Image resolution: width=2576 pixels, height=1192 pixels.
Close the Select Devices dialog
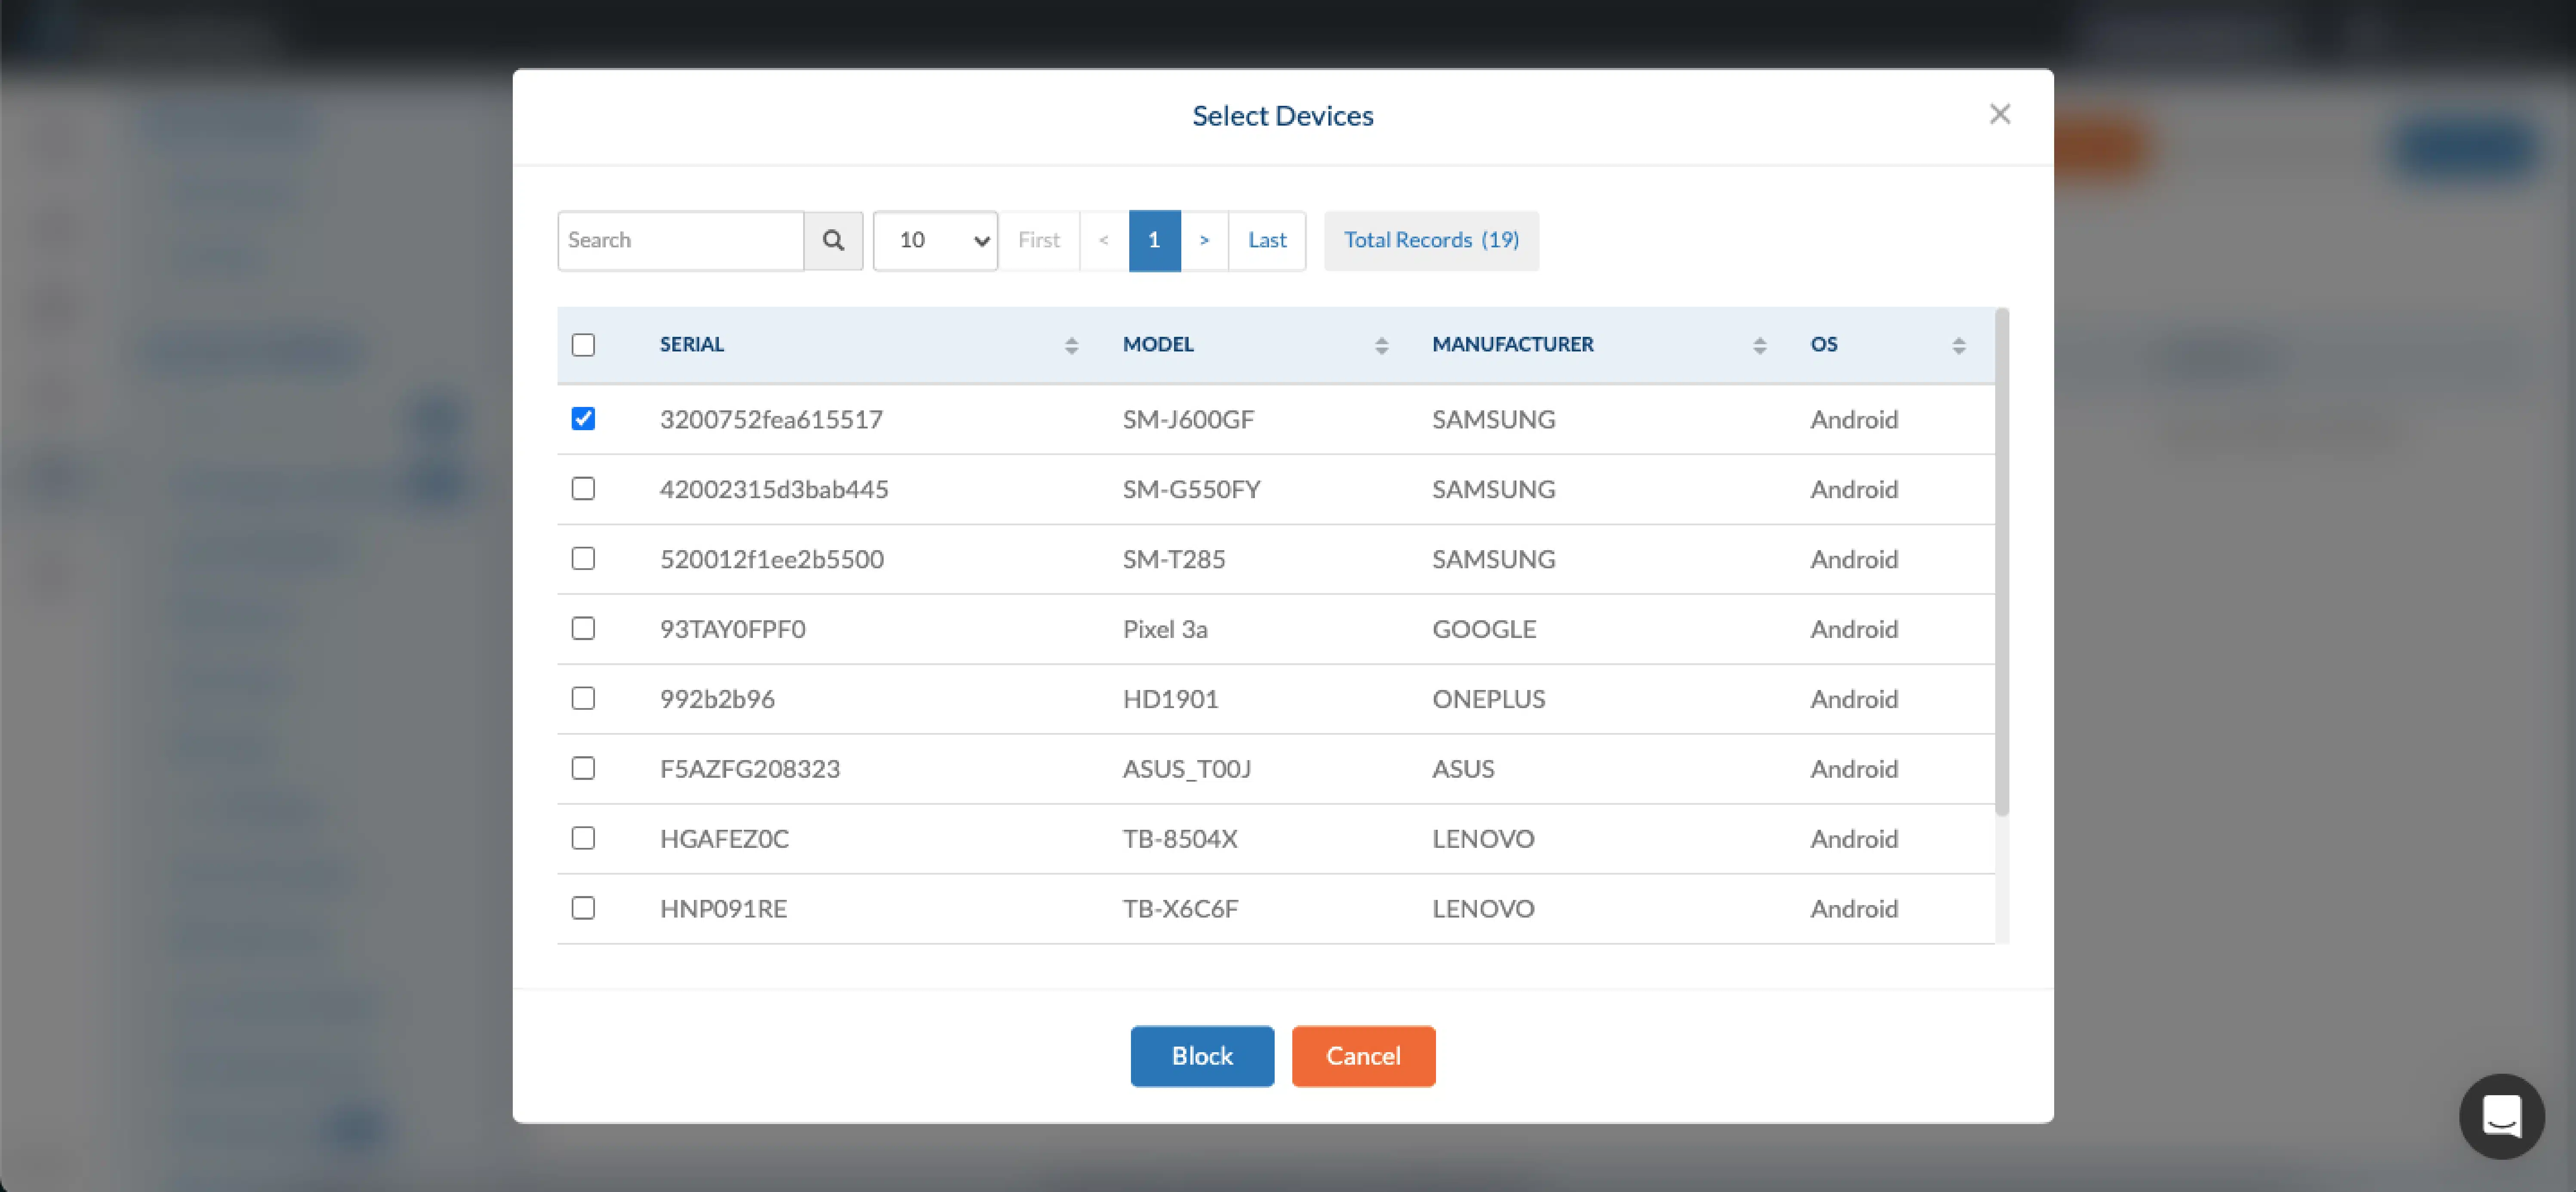click(x=1999, y=114)
